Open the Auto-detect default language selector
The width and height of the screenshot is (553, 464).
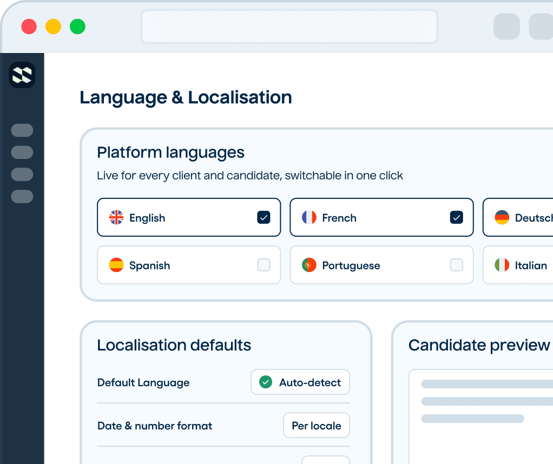coord(300,382)
